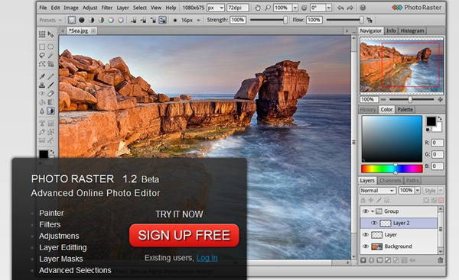Click the rainbow hue slider bar
Viewport: 459px width, 280px height.
coord(392,169)
